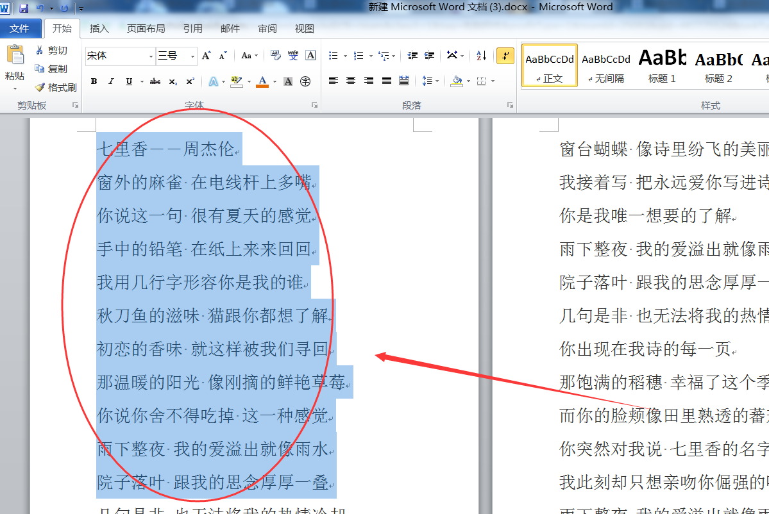Open the phonetic guide (pinyin) tool

pos(293,56)
